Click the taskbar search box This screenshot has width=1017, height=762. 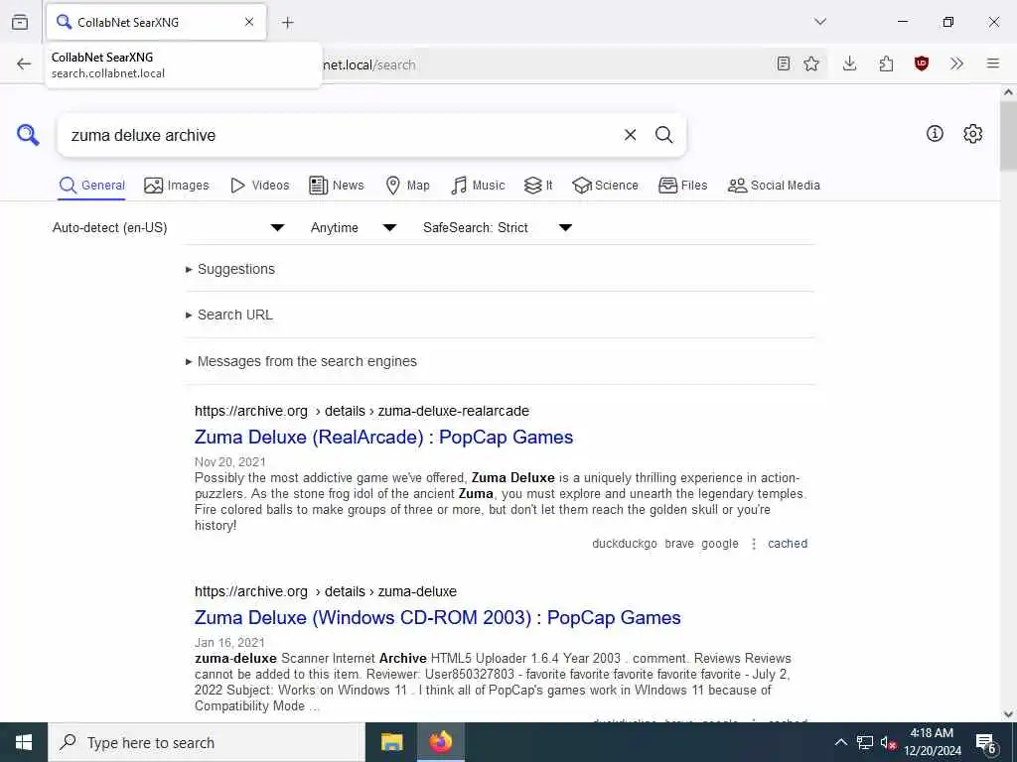tap(207, 742)
